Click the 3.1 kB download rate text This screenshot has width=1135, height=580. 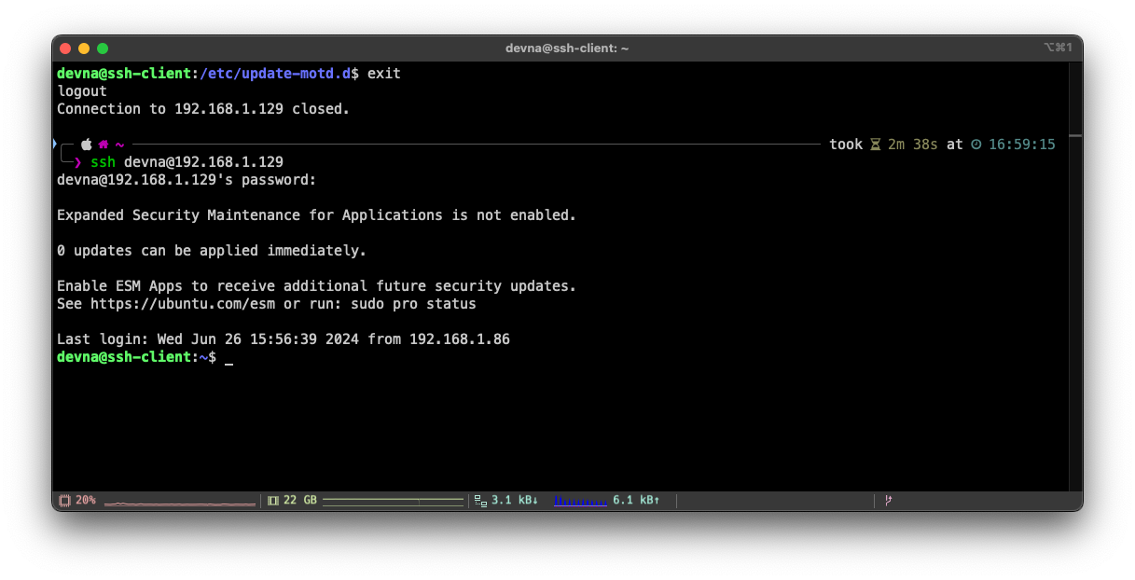tap(515, 501)
